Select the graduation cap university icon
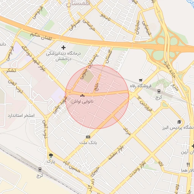Screen dimensions: 194x194 pos(179,122)
